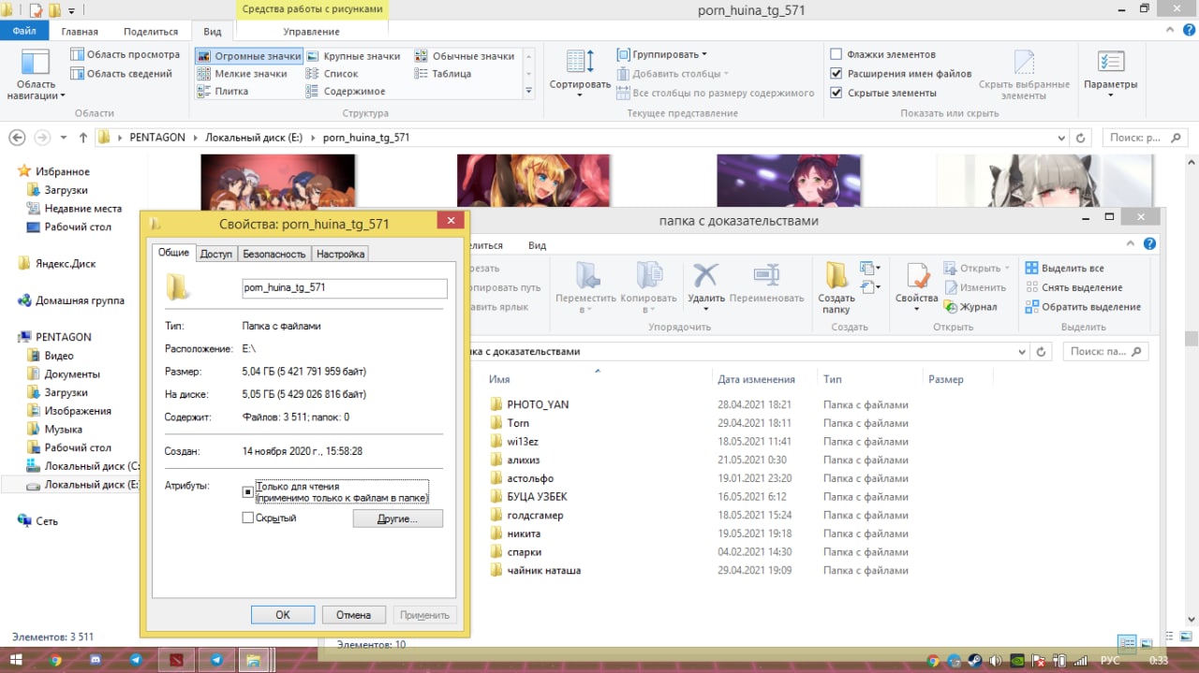This screenshot has width=1199, height=673.
Task: Click Обратить выделение in the second window
Action: pyautogui.click(x=1083, y=307)
